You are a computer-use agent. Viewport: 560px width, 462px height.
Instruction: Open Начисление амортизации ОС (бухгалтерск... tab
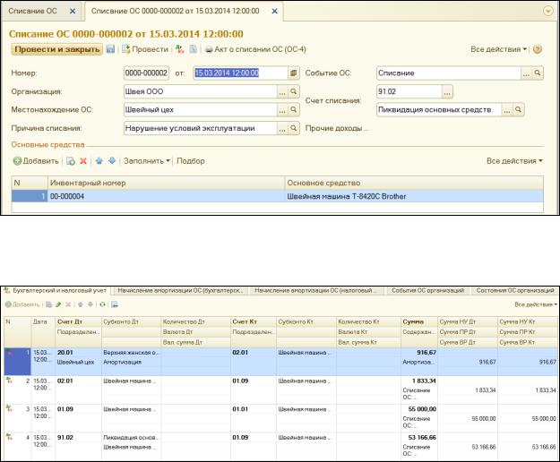click(x=180, y=291)
